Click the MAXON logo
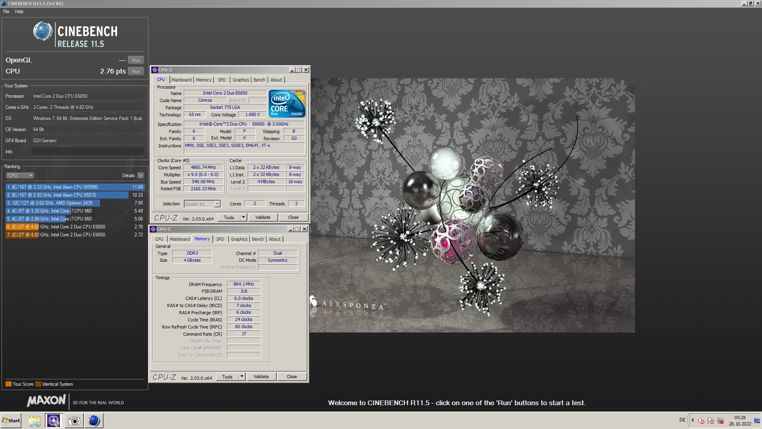The height and width of the screenshot is (429, 762). (46, 400)
